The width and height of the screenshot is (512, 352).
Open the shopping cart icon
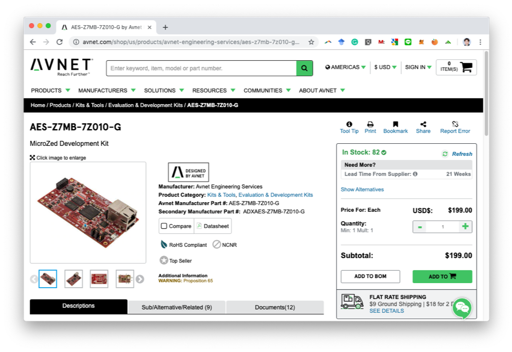pyautogui.click(x=466, y=67)
